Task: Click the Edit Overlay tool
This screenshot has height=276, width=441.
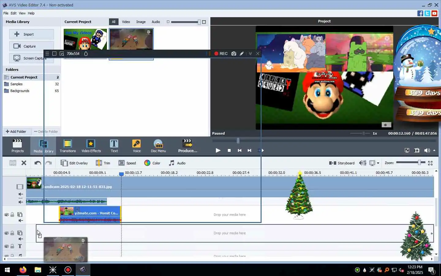Action: coord(74,163)
